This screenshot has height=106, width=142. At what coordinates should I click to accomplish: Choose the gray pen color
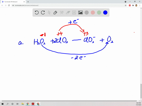[x=87, y=13]
